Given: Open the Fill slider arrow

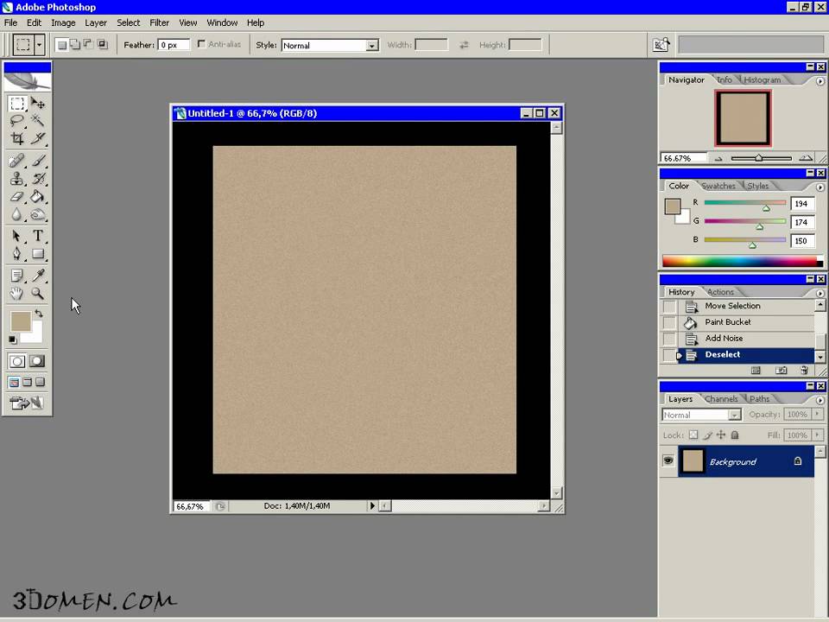Looking at the screenshot, I should coord(818,435).
